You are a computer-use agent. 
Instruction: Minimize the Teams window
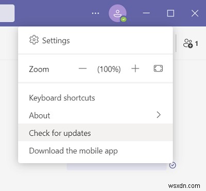click(146, 13)
